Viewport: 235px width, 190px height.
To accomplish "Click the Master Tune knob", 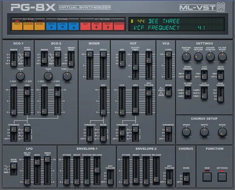I will [x=186, y=57].
